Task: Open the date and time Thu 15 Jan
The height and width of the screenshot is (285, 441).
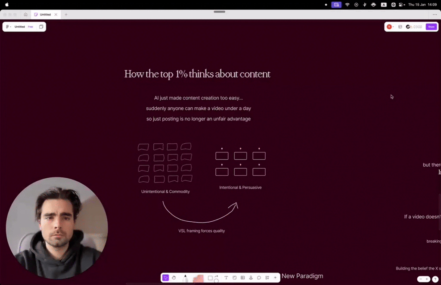Action: pyautogui.click(x=422, y=4)
